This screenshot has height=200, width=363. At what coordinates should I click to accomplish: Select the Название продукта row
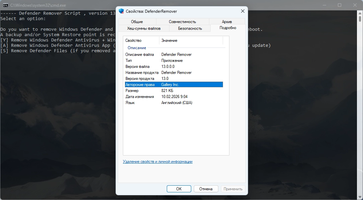[x=174, y=73]
